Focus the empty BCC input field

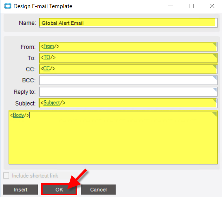[x=128, y=80]
